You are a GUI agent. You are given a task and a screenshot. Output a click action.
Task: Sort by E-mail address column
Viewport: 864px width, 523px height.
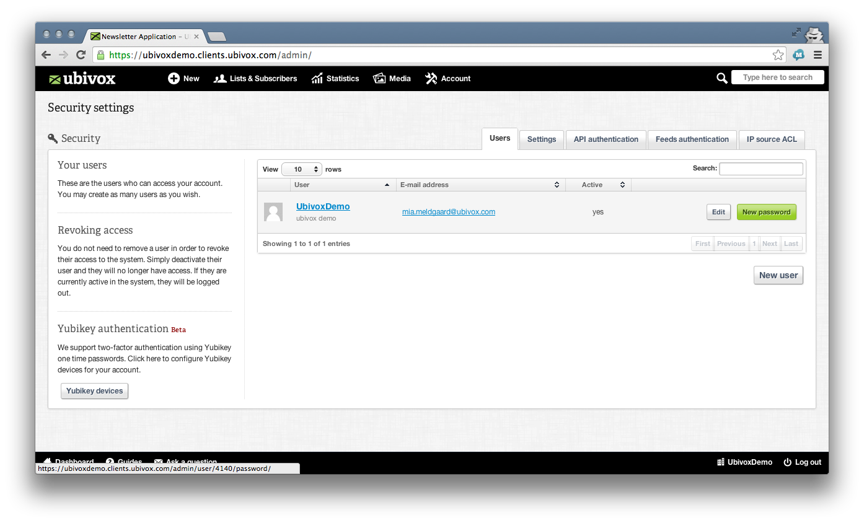480,185
